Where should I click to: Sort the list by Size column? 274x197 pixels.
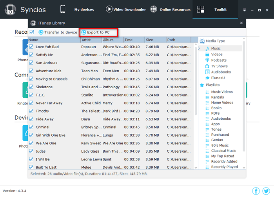[156, 40]
